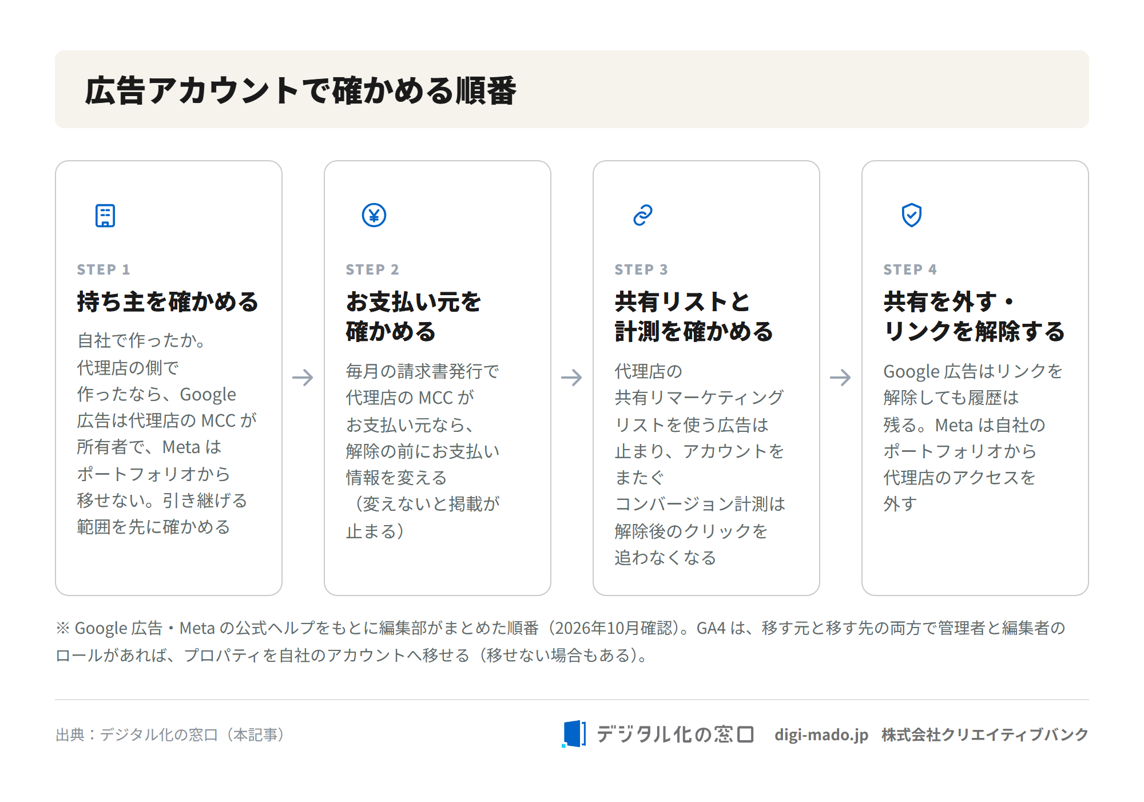Click the STEP 2 label
The image size is (1144, 802).
(x=372, y=269)
